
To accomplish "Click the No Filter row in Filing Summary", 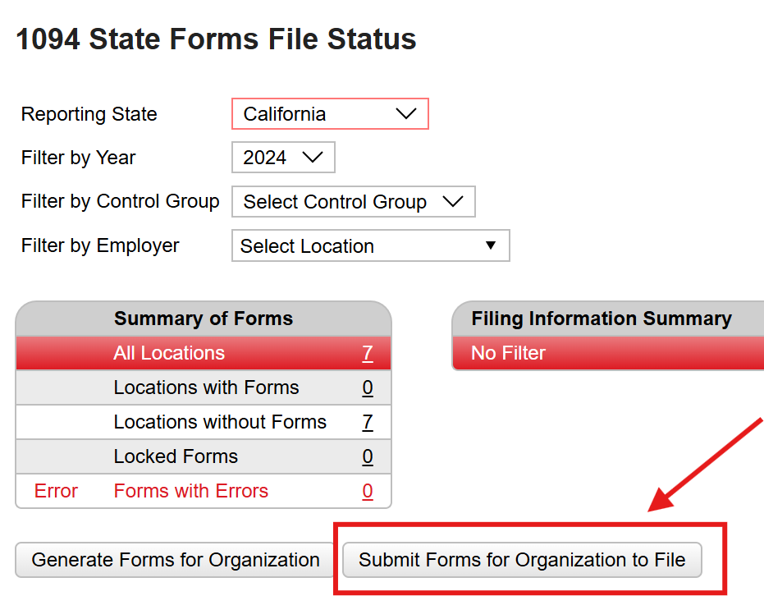I will (x=607, y=353).
